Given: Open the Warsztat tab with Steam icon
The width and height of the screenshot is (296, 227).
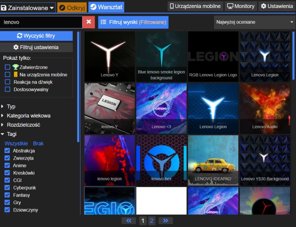Looking at the screenshot, I should click(x=106, y=7).
